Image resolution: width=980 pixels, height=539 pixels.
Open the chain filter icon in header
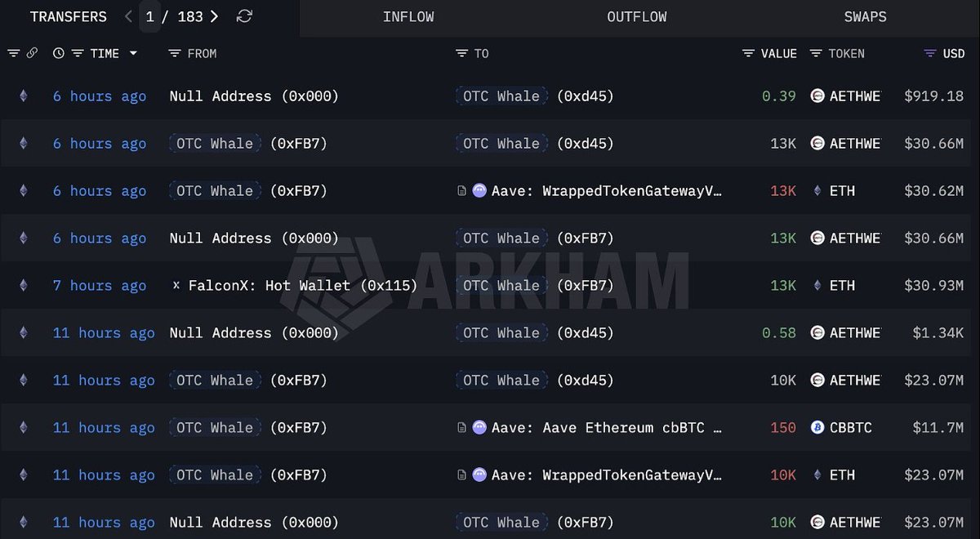point(14,53)
